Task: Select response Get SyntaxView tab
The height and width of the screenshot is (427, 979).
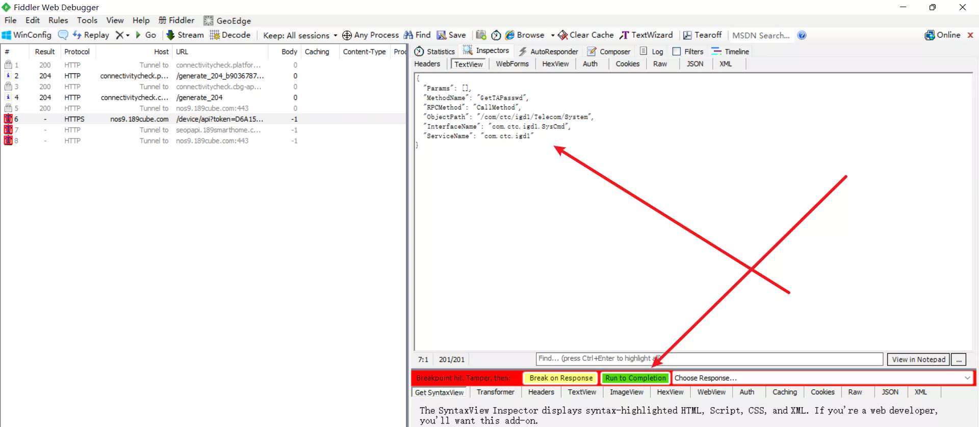Action: pyautogui.click(x=439, y=392)
